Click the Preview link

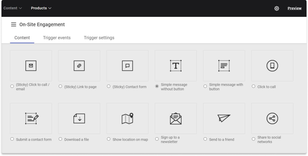pyautogui.click(x=294, y=8)
